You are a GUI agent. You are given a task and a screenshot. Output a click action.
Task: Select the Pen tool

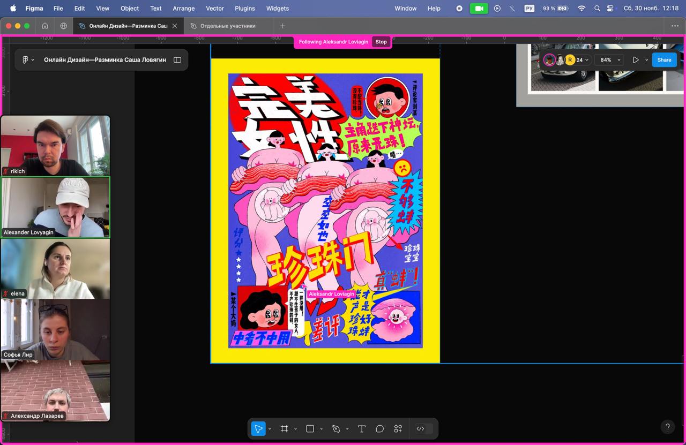pyautogui.click(x=336, y=428)
